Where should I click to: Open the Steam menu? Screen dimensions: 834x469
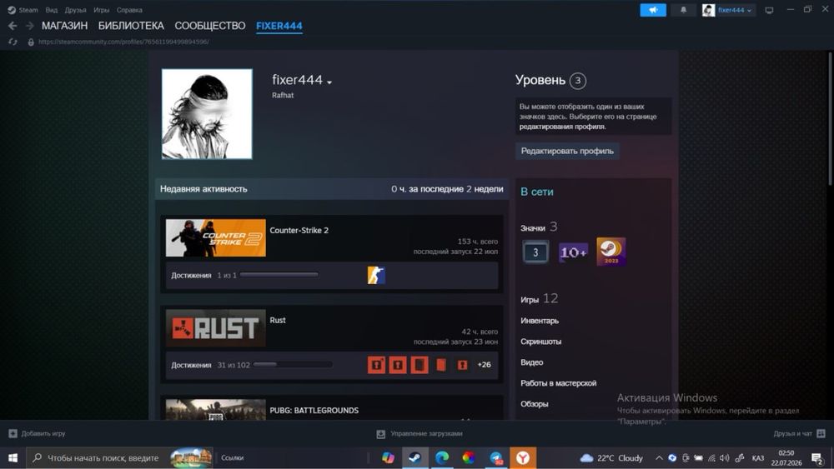pos(28,10)
